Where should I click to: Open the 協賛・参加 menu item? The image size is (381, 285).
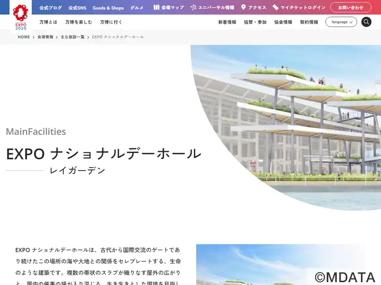[x=255, y=22]
